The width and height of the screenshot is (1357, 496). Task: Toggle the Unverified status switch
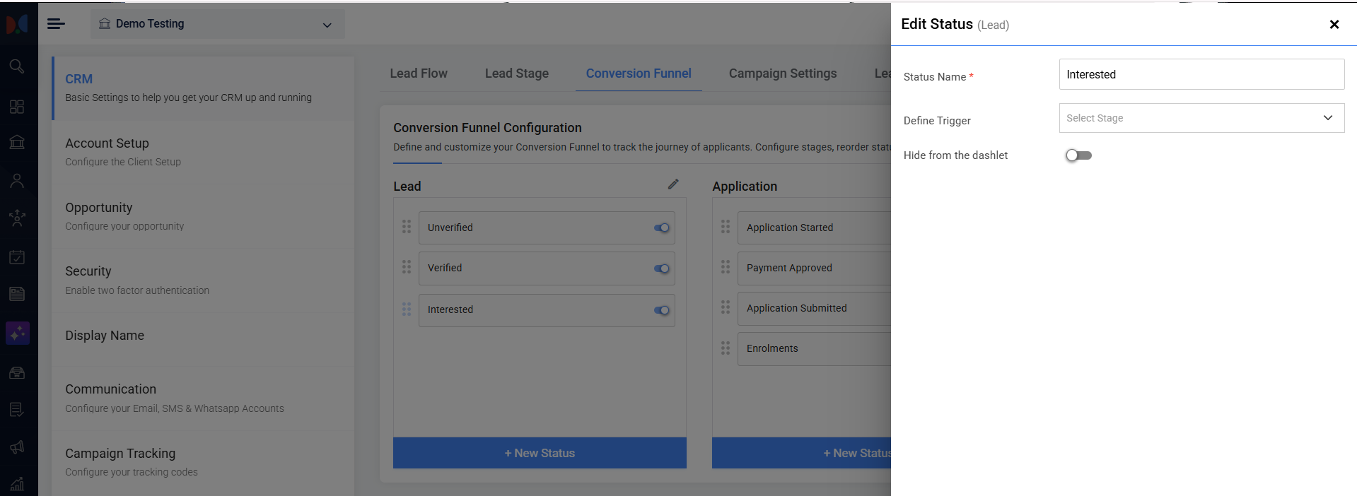(662, 228)
